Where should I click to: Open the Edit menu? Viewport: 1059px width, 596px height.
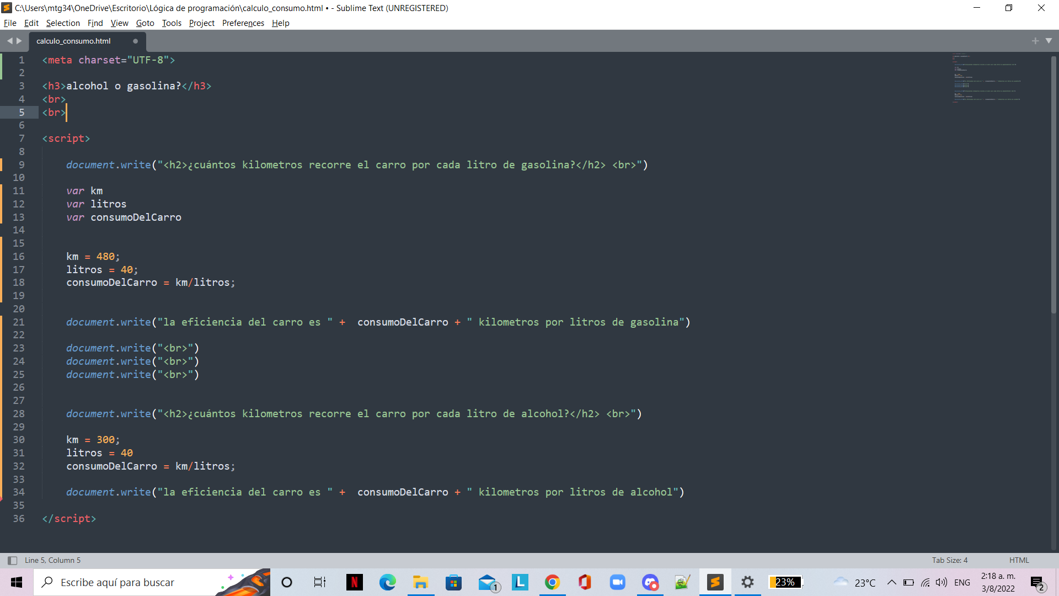pos(31,23)
